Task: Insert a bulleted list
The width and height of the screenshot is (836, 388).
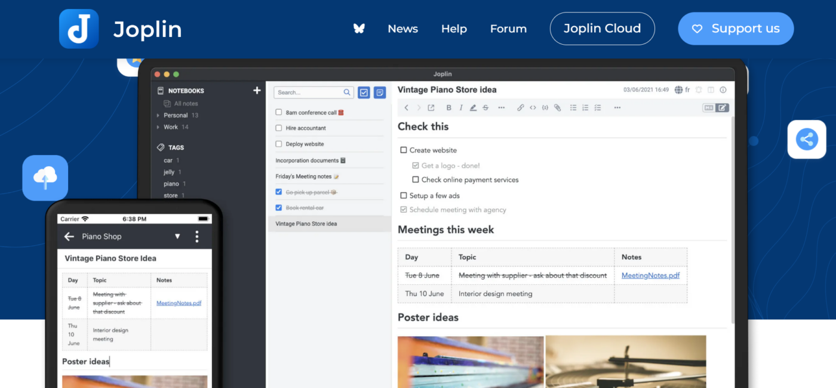Action: (573, 108)
